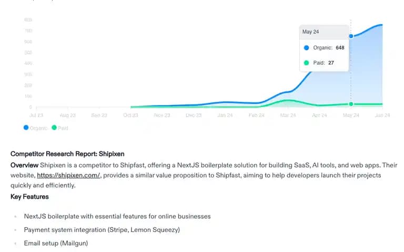Click the green Paid dot in tooltip
This screenshot has width=404, height=252.
(x=306, y=63)
